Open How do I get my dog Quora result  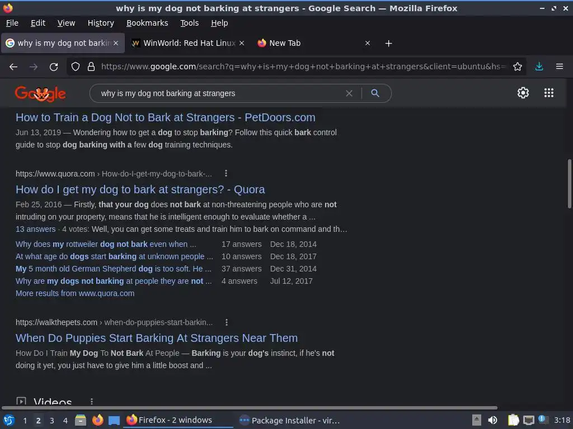coord(140,190)
